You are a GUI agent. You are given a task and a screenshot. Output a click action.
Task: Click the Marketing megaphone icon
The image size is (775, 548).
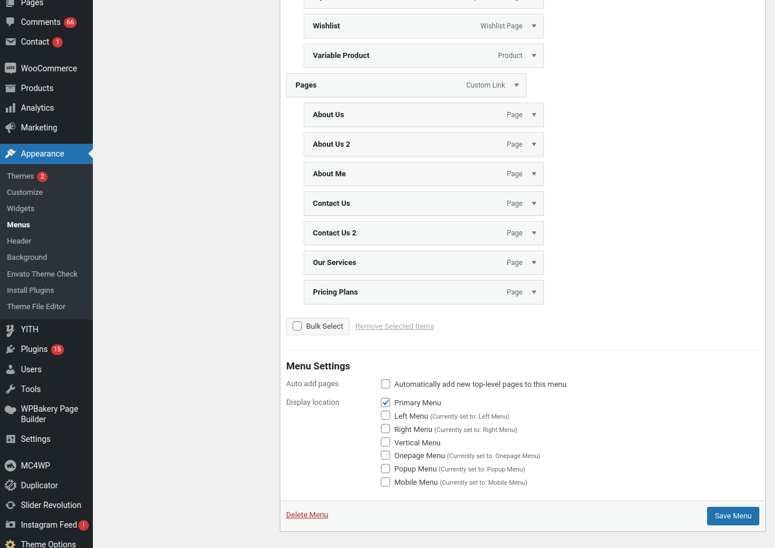[x=10, y=128]
